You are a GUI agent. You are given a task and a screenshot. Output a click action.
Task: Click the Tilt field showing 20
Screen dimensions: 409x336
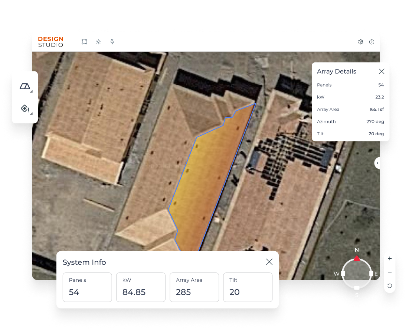[x=248, y=287]
